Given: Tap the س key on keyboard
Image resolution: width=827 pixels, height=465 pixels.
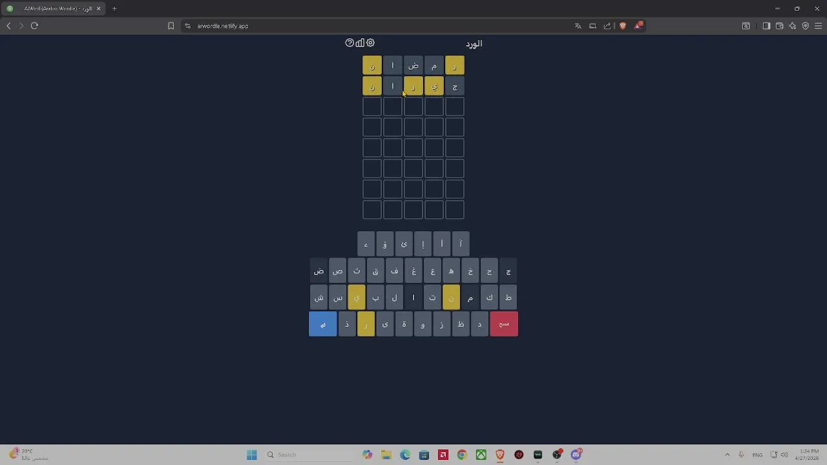Looking at the screenshot, I should [x=337, y=297].
